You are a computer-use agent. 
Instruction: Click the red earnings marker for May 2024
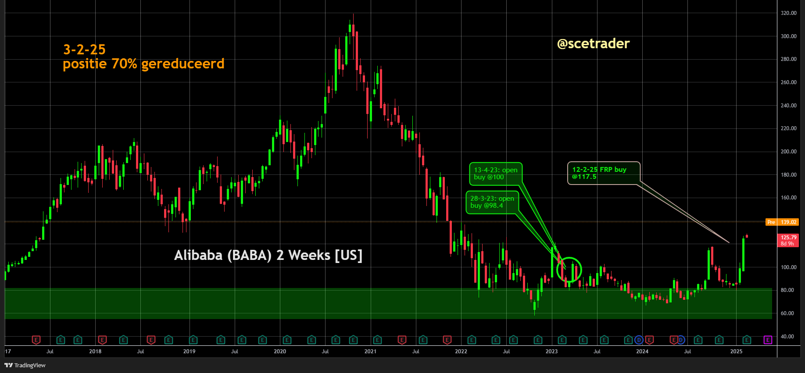(x=674, y=340)
